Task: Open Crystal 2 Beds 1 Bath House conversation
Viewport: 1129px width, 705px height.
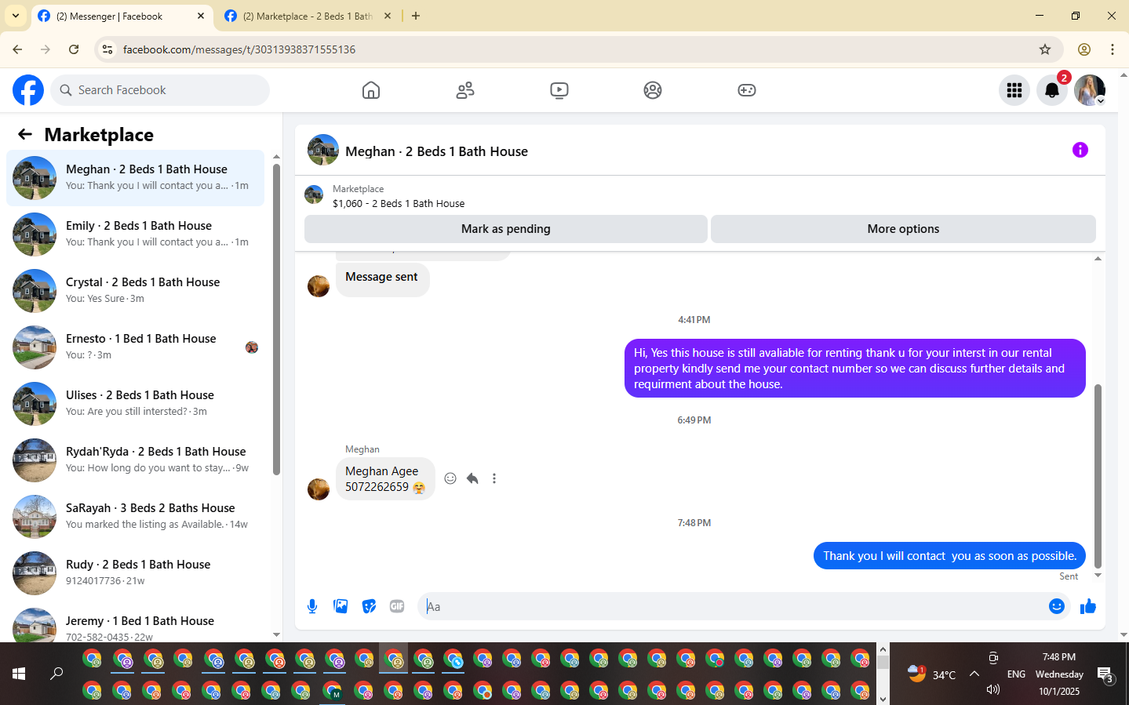Action: click(x=135, y=291)
